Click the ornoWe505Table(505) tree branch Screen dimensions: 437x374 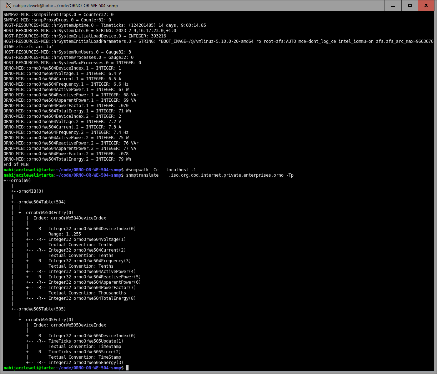click(42, 309)
